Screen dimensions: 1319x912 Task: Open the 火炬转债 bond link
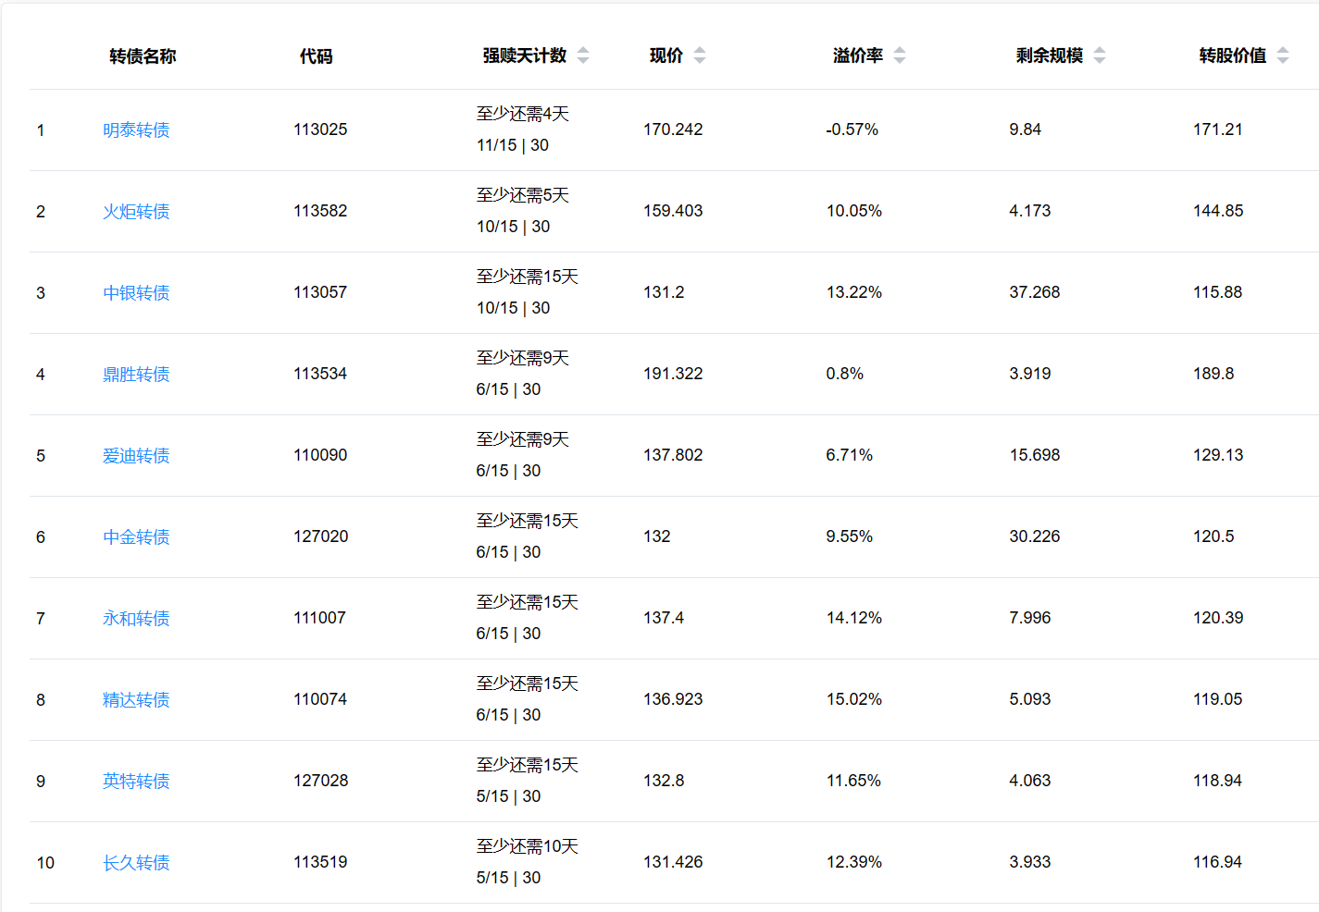136,212
